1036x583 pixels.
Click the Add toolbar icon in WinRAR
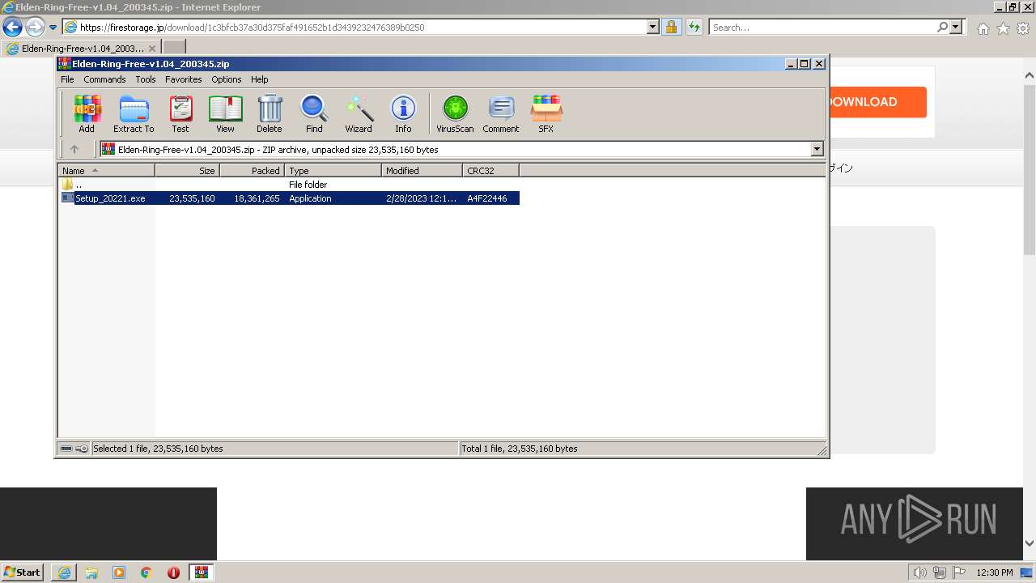[87, 113]
